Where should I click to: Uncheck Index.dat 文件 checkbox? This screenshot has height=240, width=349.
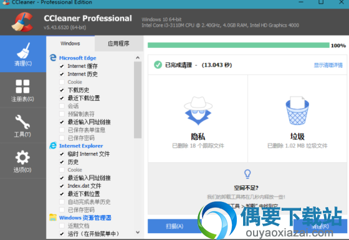point(62,186)
